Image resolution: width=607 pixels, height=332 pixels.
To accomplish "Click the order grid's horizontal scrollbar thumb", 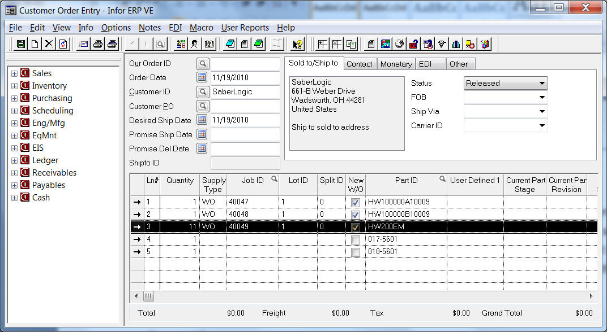I will [x=149, y=296].
